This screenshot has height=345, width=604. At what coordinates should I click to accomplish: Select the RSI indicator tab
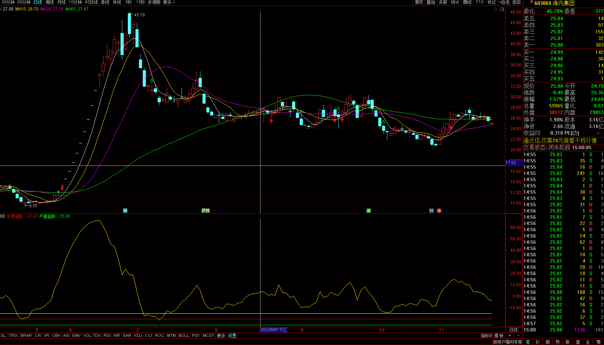107,336
